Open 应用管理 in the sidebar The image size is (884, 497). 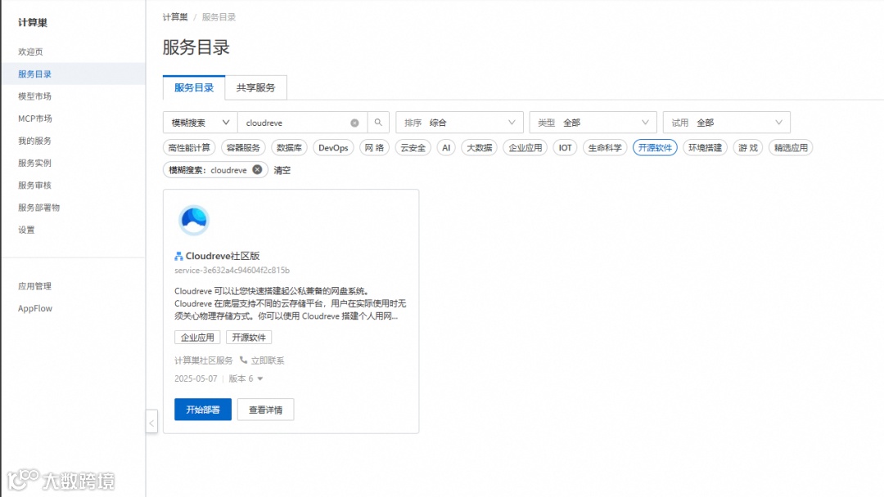pyautogui.click(x=35, y=286)
